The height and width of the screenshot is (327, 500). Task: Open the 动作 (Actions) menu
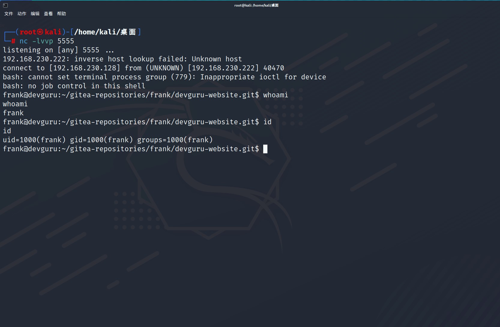(x=22, y=14)
